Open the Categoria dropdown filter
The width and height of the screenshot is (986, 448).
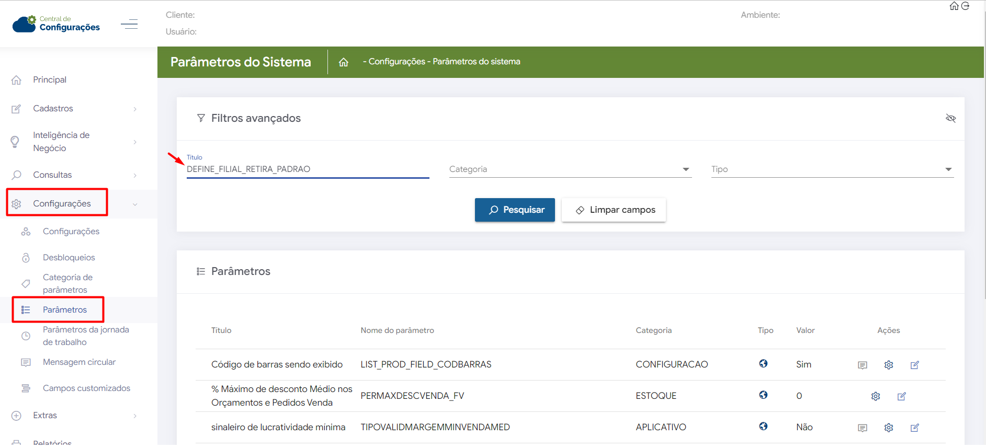point(570,169)
